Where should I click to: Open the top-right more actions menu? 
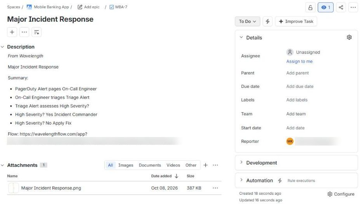353,8
